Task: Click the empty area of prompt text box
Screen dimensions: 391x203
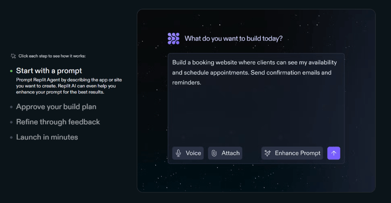Action: tap(256, 115)
